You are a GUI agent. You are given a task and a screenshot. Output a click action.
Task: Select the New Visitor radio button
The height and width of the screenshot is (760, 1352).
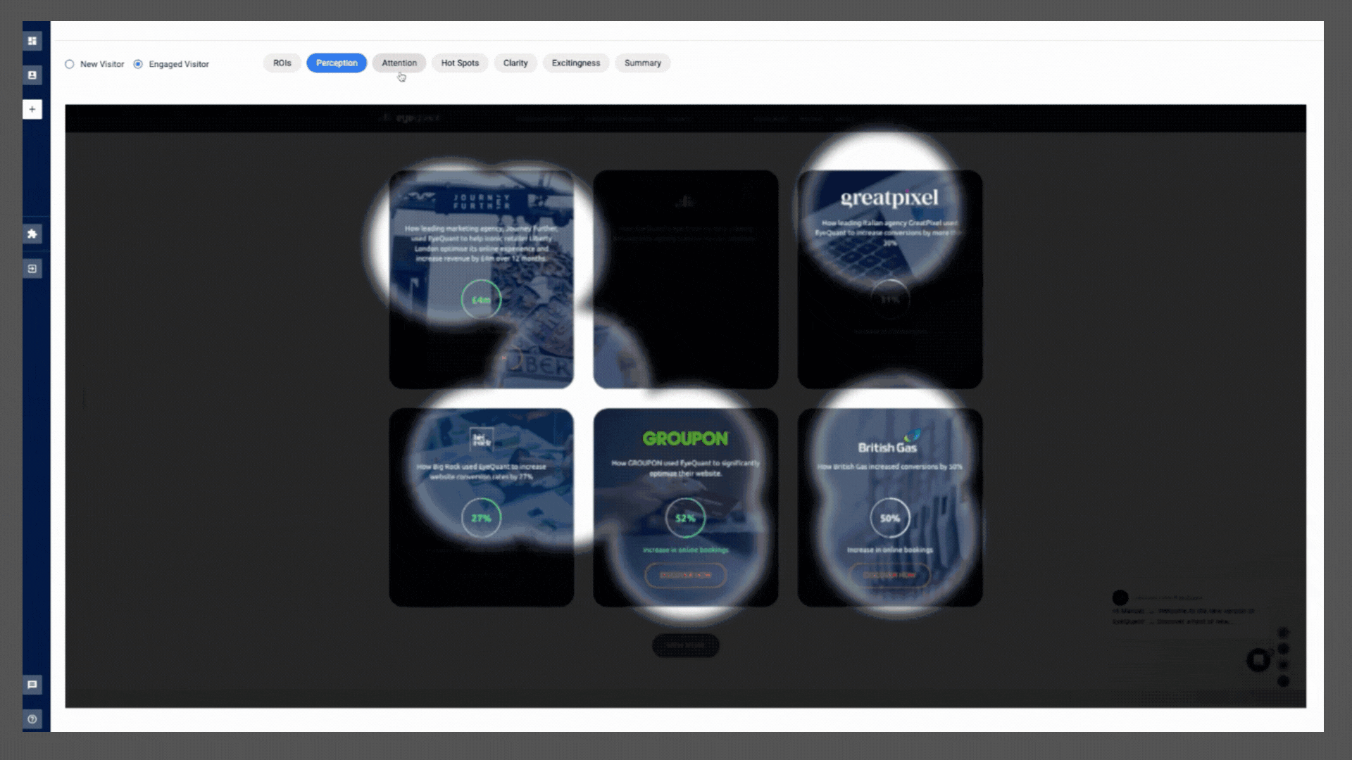pos(70,64)
